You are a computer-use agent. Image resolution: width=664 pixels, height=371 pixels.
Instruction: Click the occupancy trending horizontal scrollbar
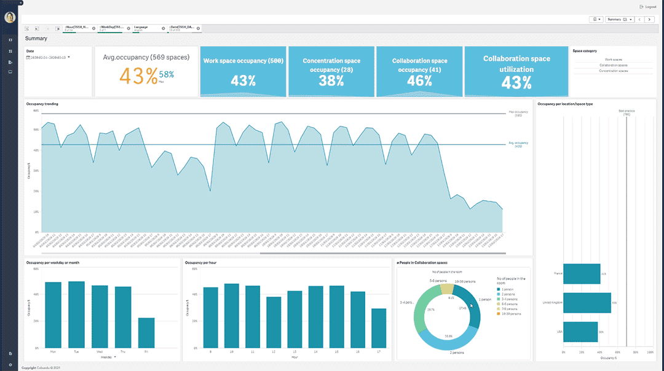click(381, 253)
